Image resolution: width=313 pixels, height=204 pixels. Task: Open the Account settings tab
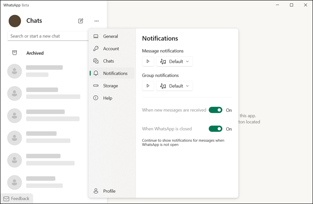click(112, 49)
